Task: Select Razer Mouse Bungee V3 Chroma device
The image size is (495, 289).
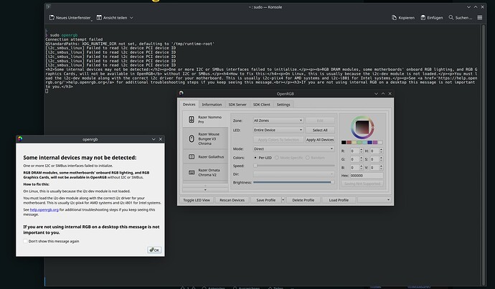Action: pos(205,138)
